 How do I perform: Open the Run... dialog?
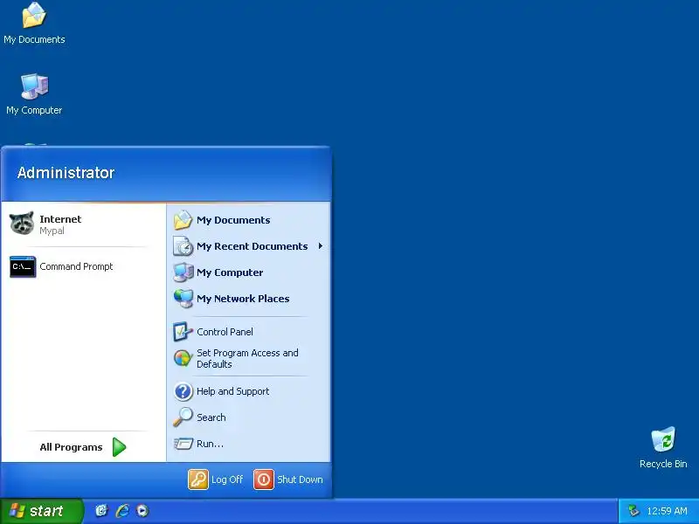[248, 444]
